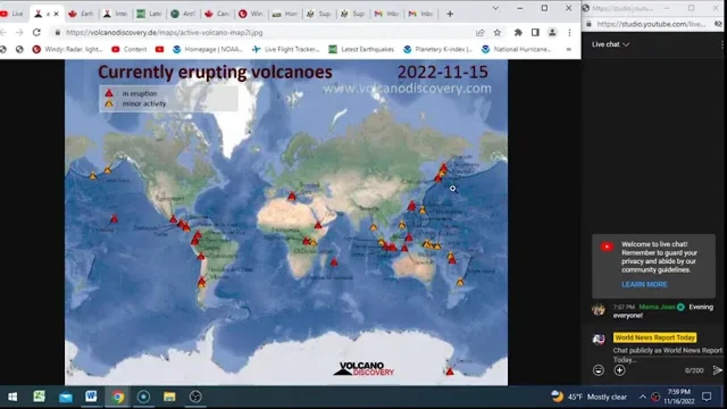Open the weather widget showing 45°F
Viewport: 727px width, 409px height.
pyautogui.click(x=589, y=397)
